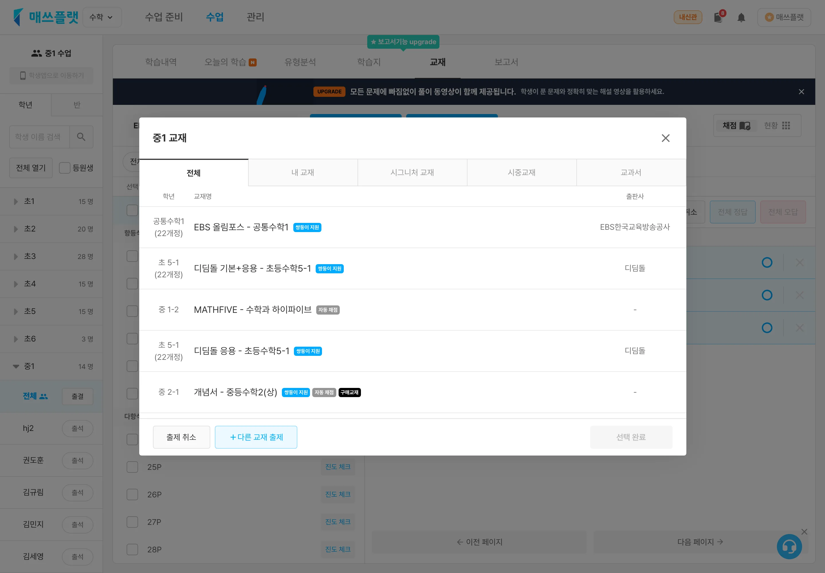Switch sidebar to 반 tab

pyautogui.click(x=77, y=105)
